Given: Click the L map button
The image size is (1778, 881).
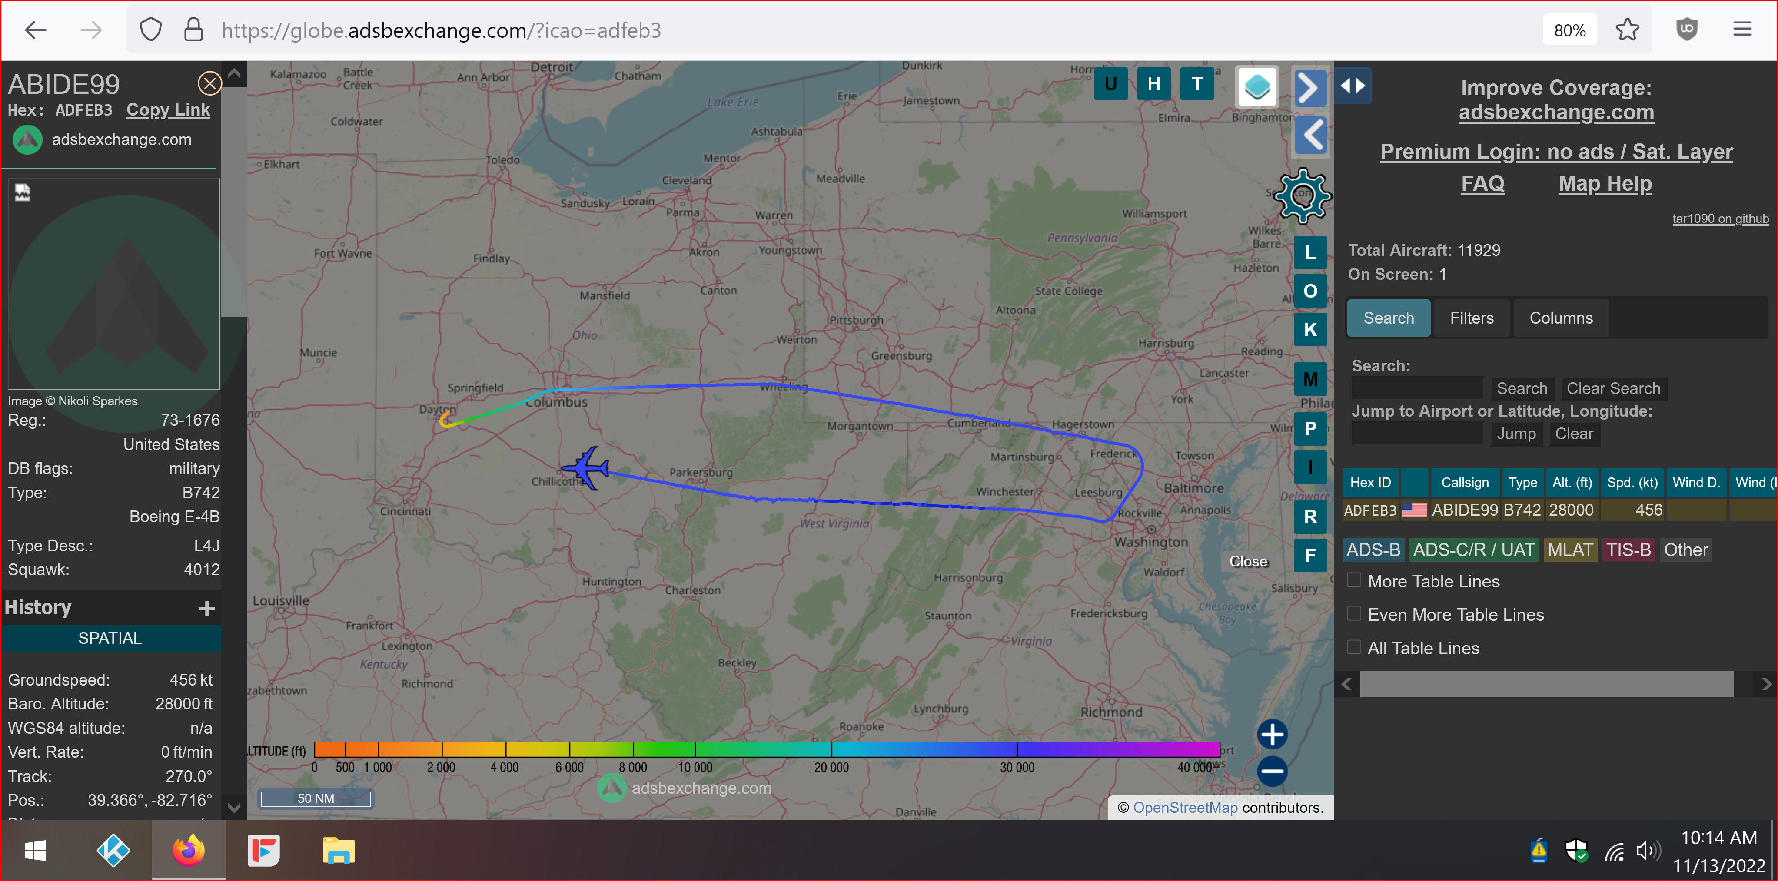Looking at the screenshot, I should click(x=1310, y=252).
